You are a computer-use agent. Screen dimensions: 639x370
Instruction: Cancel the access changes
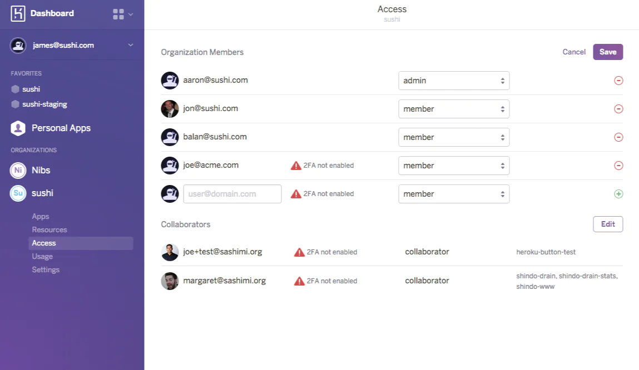[574, 52]
